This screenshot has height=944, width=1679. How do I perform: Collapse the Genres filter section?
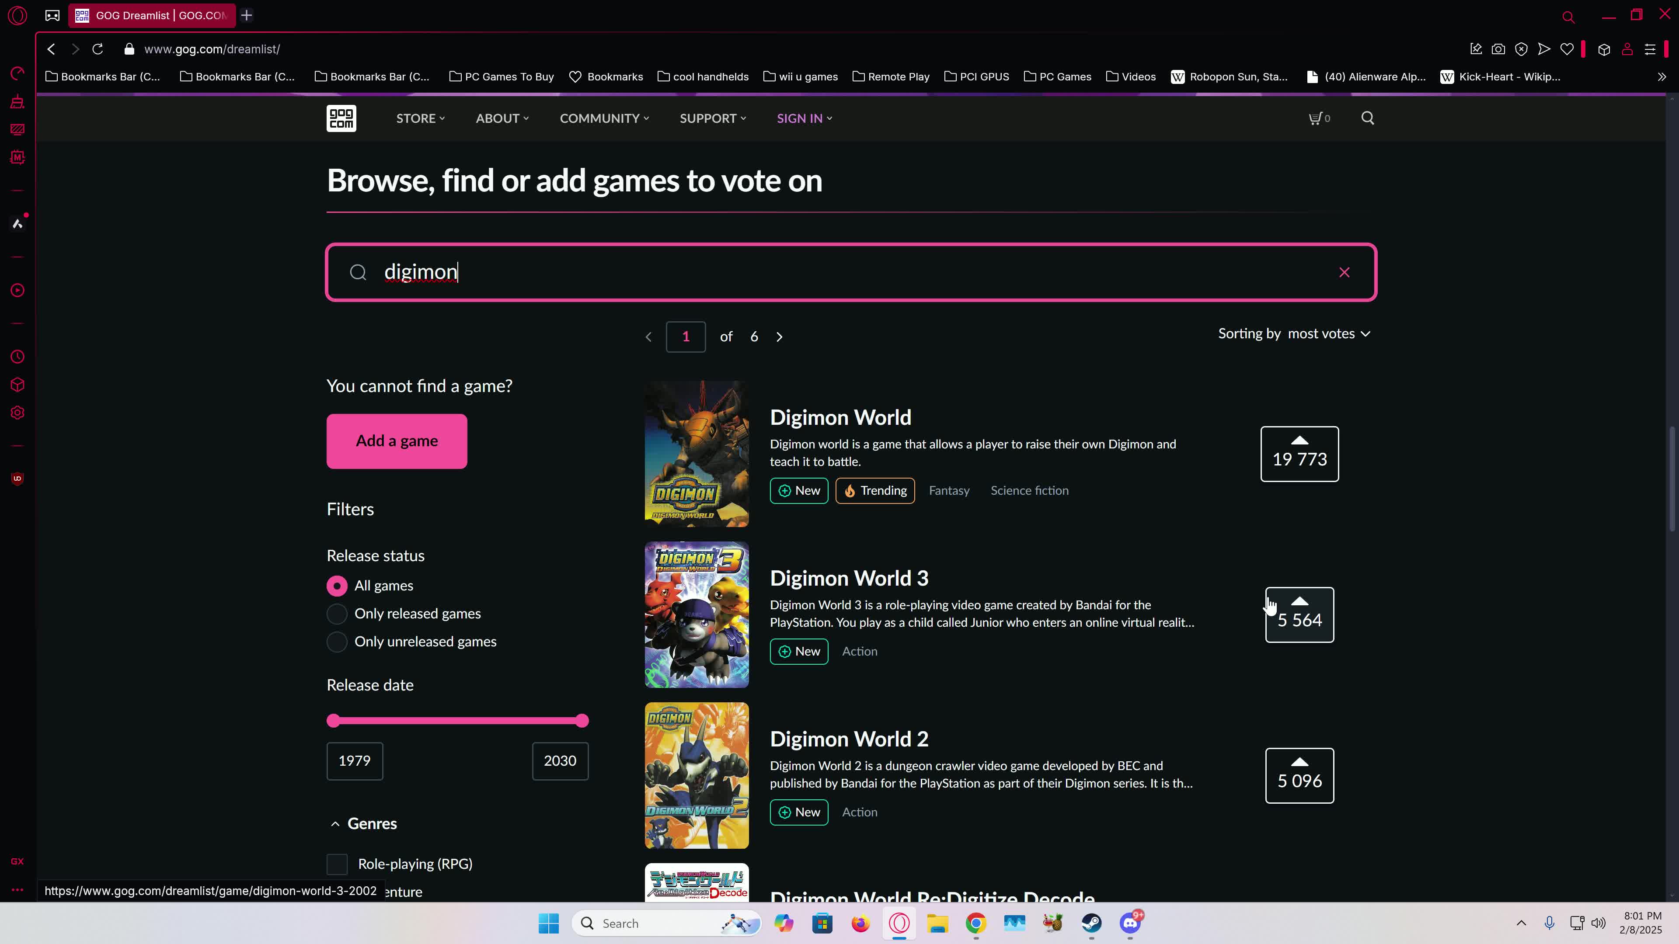pos(335,824)
